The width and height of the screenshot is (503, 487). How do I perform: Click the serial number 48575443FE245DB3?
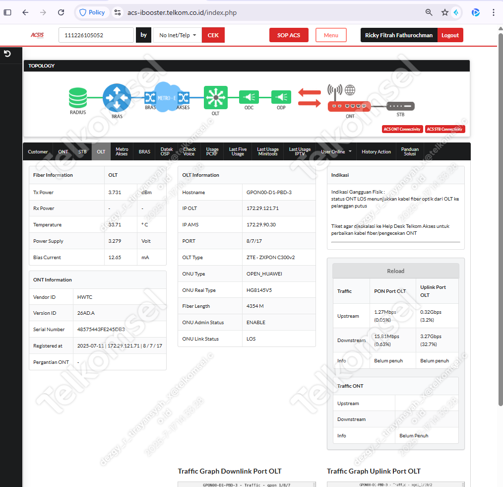pyautogui.click(x=101, y=329)
